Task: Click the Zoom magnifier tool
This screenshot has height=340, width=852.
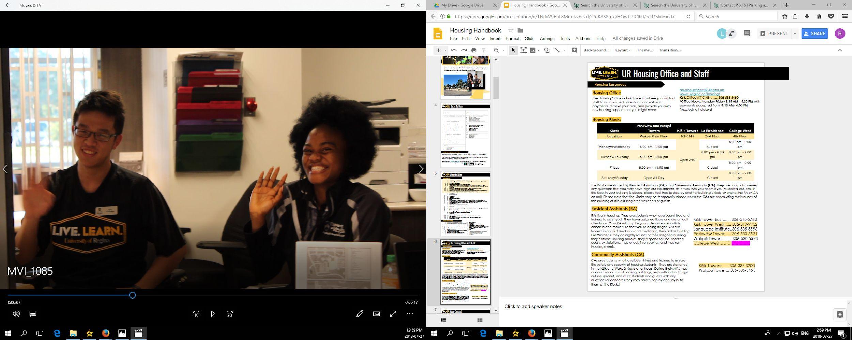Action: [496, 50]
